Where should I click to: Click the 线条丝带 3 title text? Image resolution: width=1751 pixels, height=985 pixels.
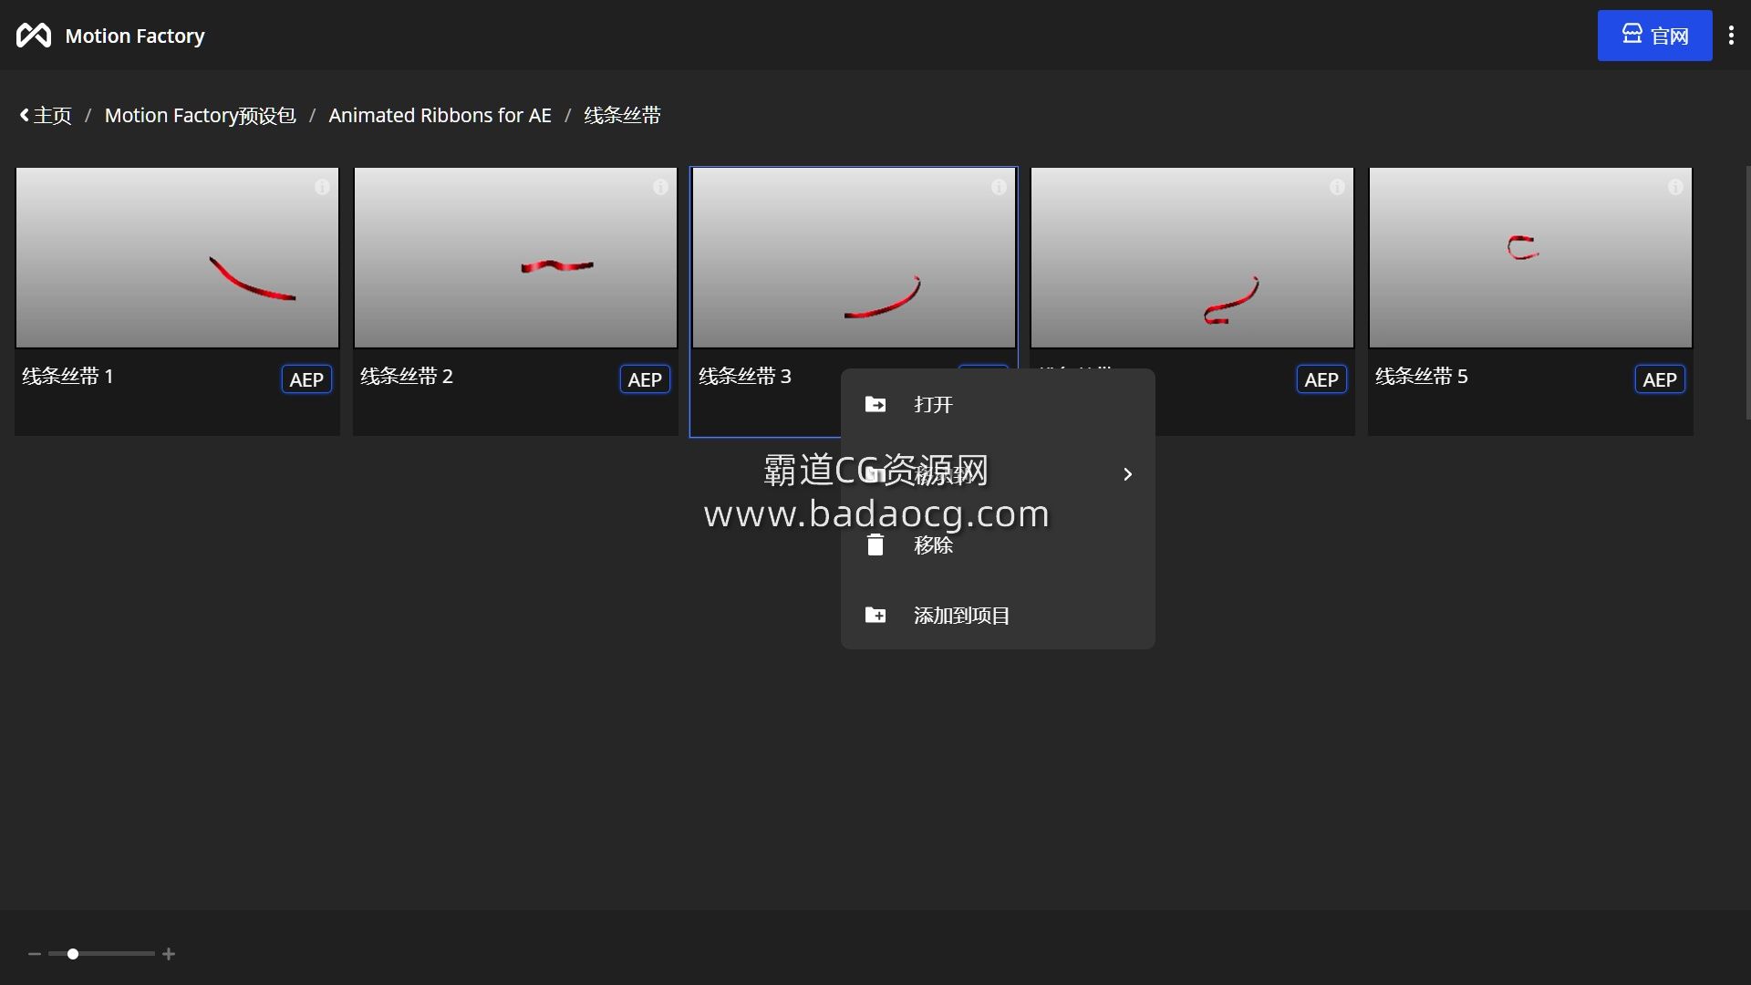tap(744, 377)
